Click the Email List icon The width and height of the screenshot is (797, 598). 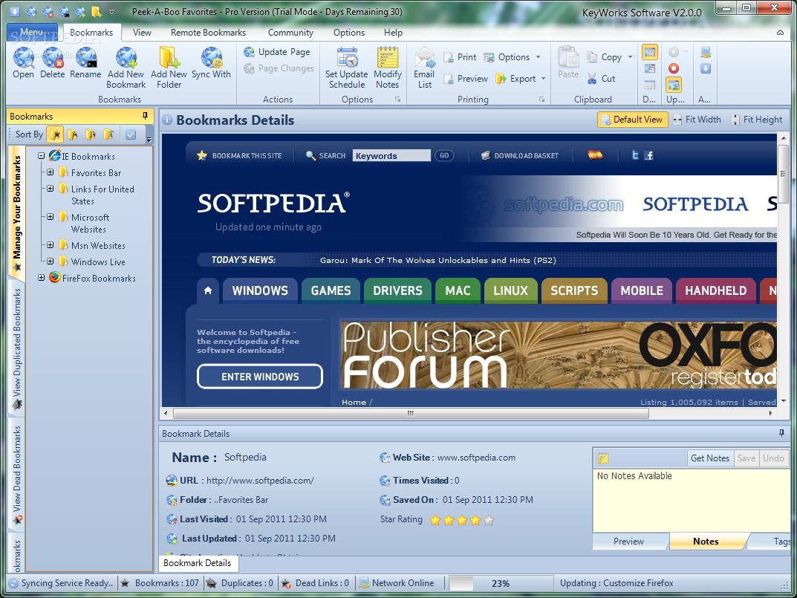[x=424, y=68]
